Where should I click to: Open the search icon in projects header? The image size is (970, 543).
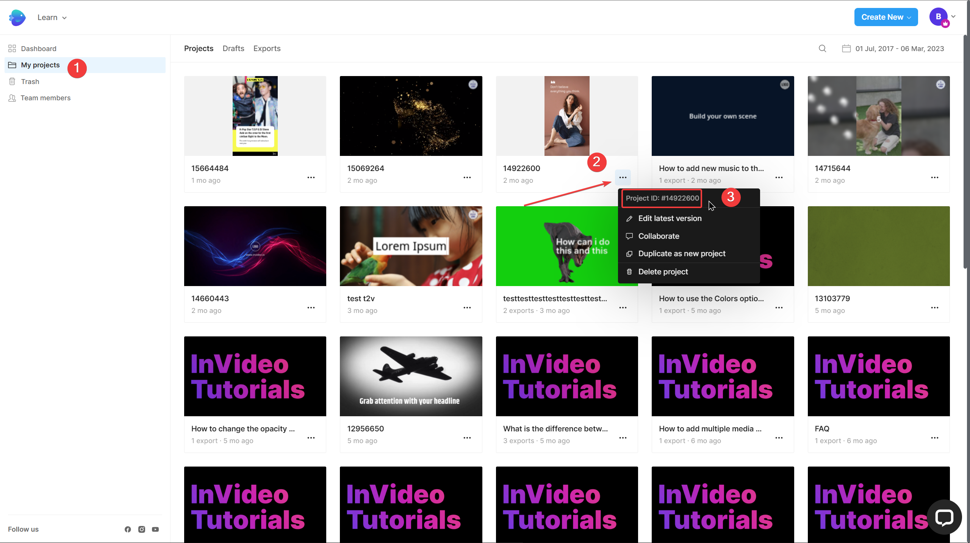point(822,48)
